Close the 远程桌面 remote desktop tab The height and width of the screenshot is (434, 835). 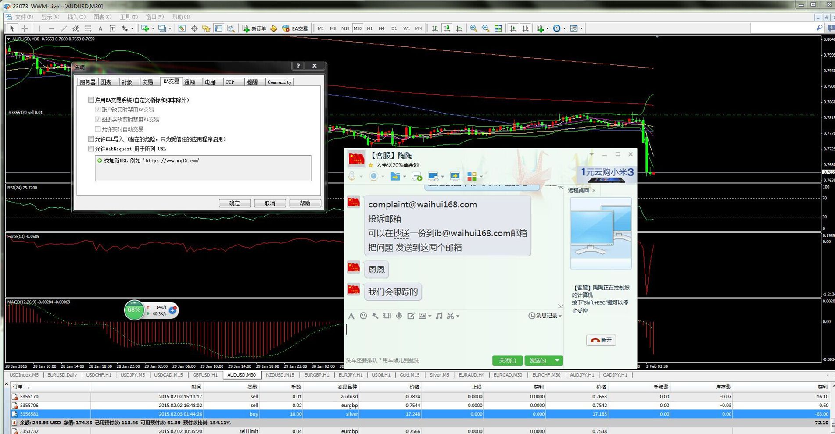(594, 190)
